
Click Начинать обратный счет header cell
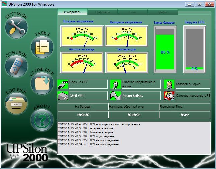134,107
